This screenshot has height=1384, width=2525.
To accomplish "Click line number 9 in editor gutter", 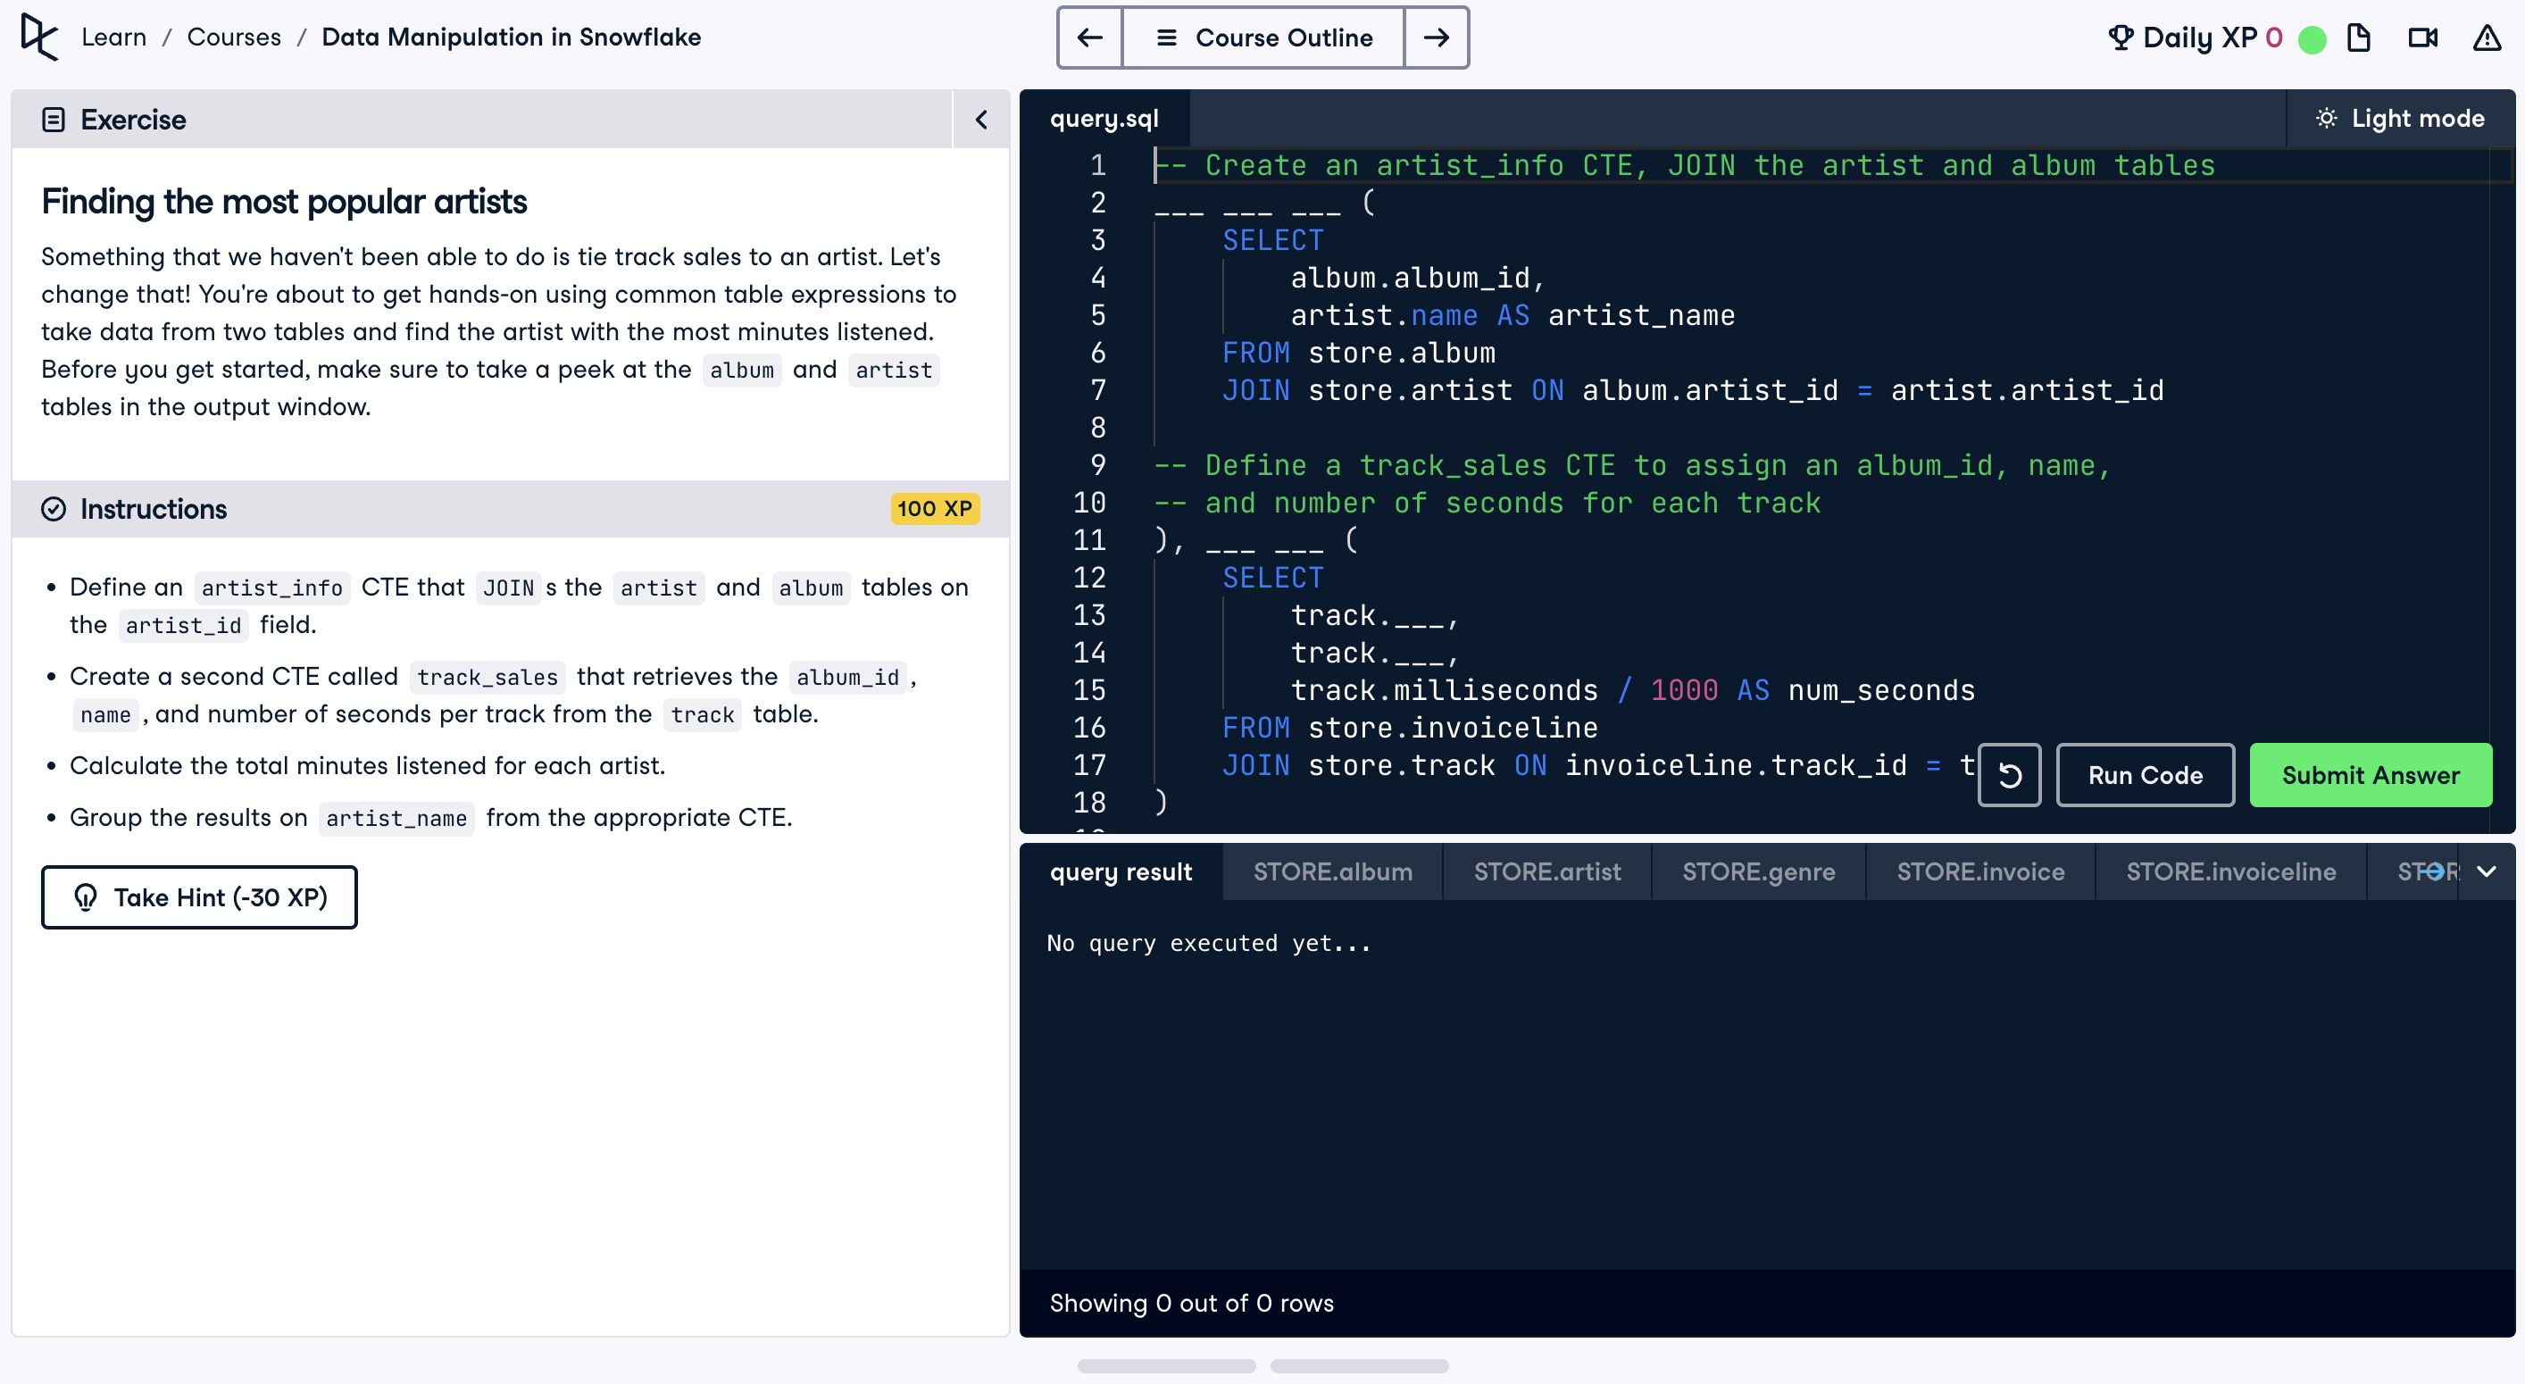I will [1096, 465].
